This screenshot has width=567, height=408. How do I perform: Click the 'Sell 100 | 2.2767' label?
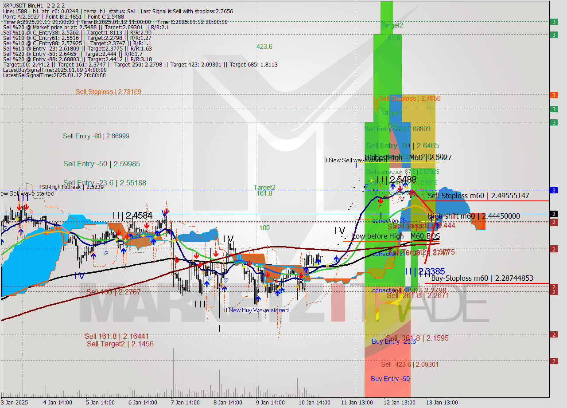pos(113,292)
